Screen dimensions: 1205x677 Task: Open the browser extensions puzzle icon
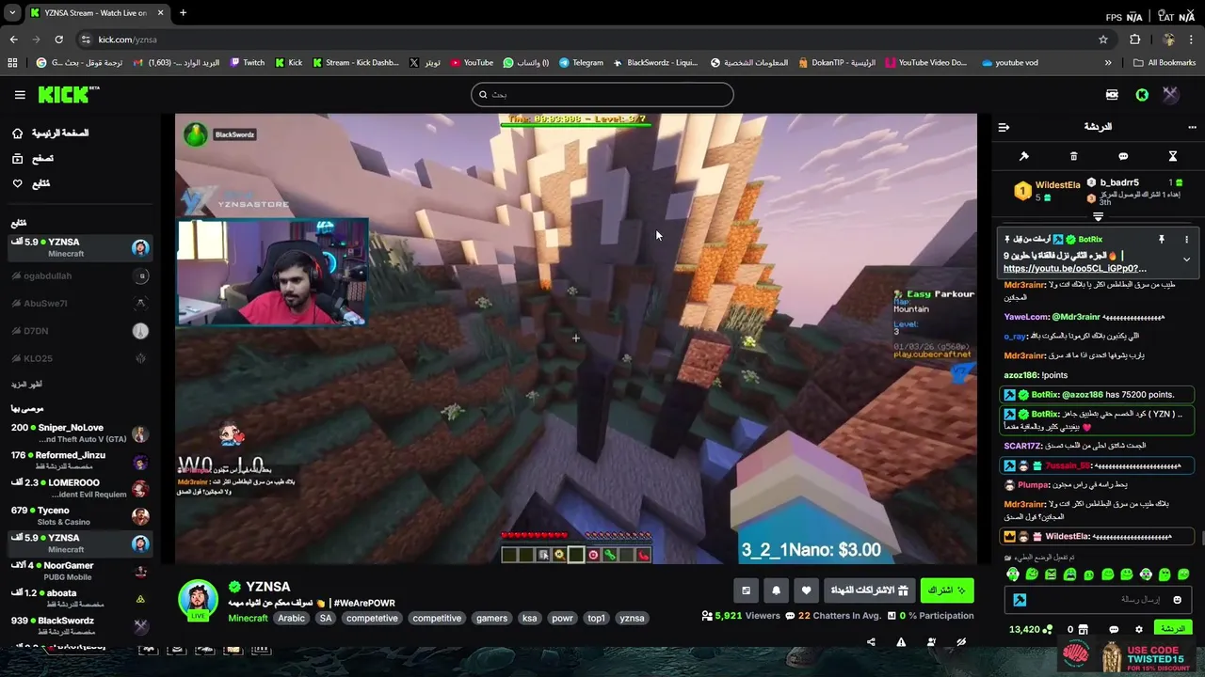pos(1134,39)
